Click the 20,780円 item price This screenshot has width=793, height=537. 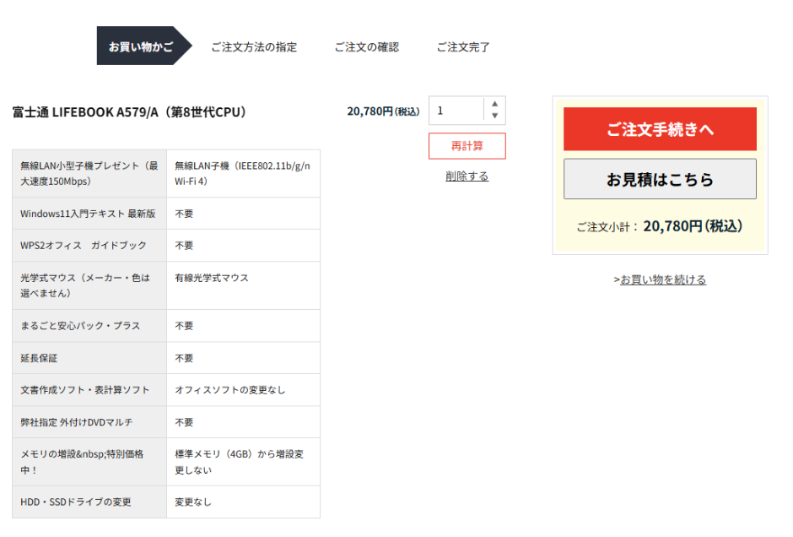(x=383, y=111)
